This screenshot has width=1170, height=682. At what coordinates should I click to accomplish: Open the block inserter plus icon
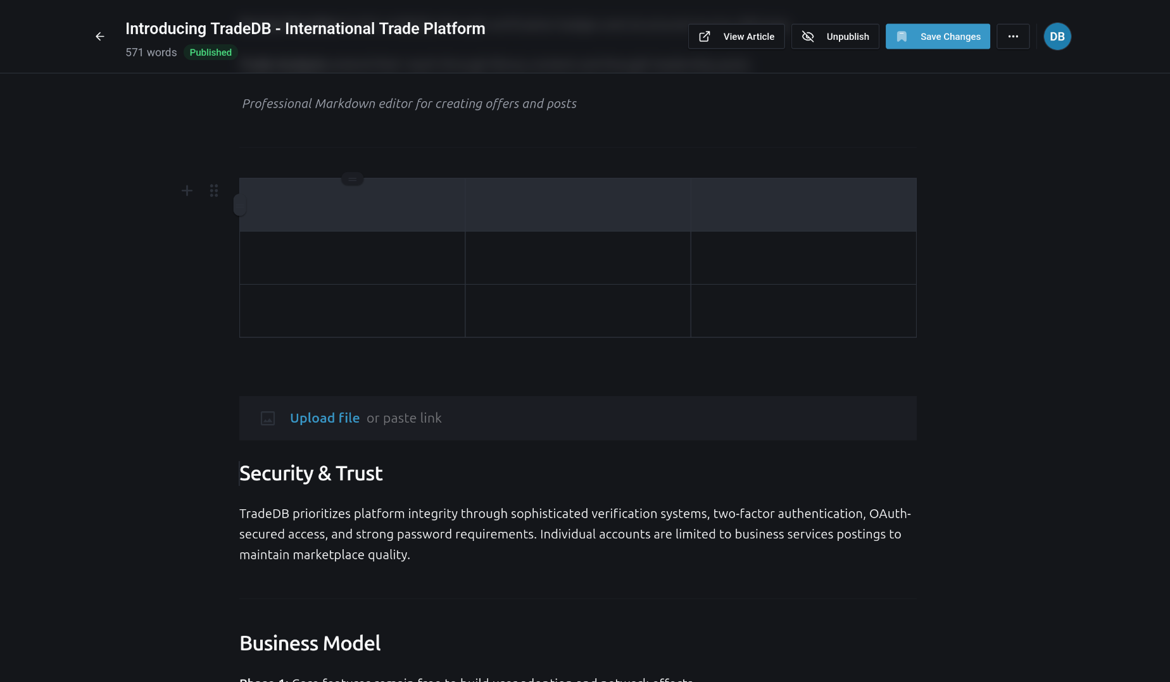pos(187,190)
